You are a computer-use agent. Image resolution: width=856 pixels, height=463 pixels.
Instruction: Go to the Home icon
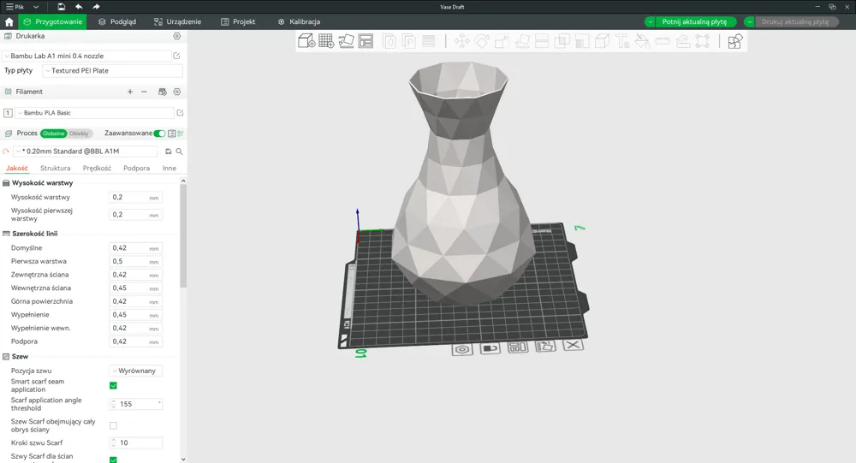pos(9,22)
